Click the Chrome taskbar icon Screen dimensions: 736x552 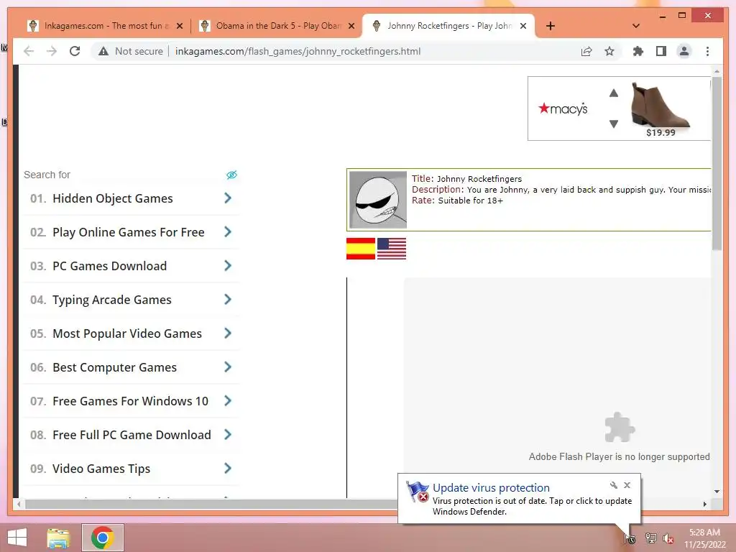pos(103,538)
